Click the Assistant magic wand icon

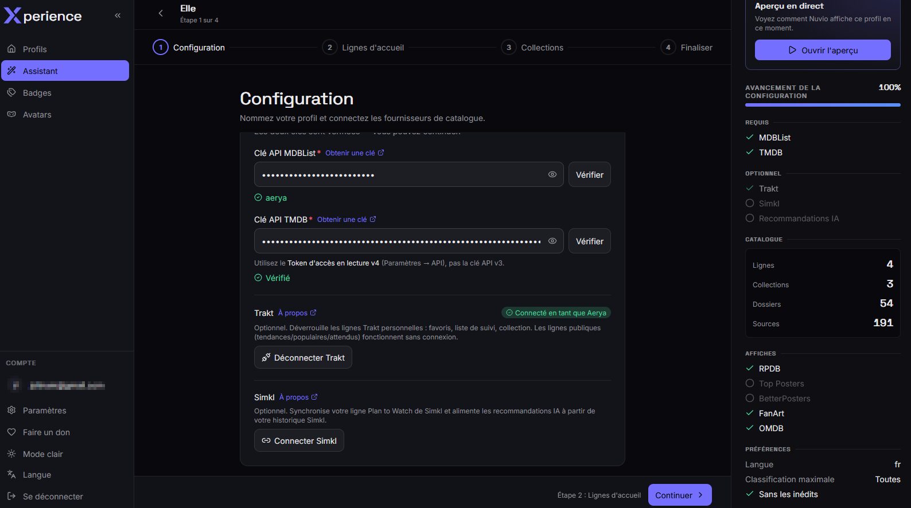coord(11,71)
